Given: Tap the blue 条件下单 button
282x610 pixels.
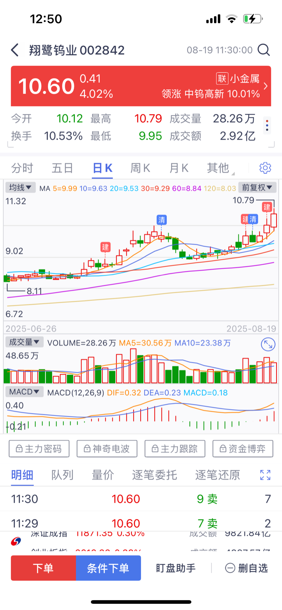Looking at the screenshot, I should point(108,568).
